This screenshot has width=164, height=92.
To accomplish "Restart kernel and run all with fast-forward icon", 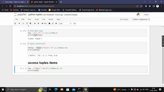I will (56, 24).
